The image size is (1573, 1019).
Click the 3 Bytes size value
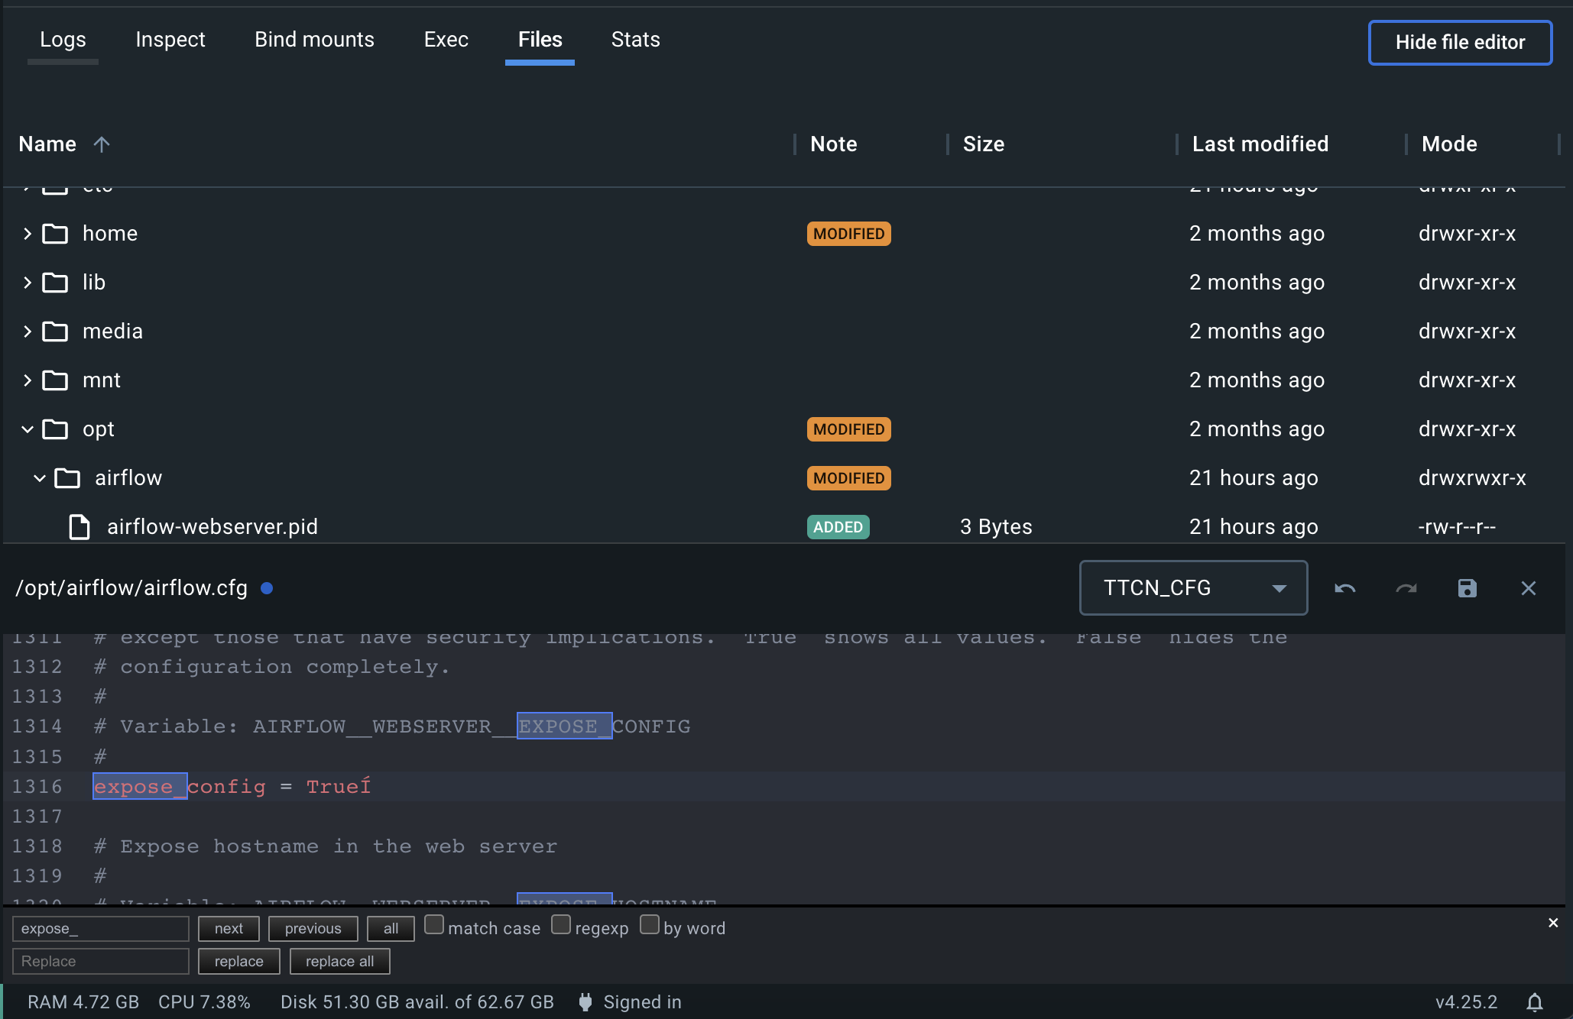click(x=996, y=527)
